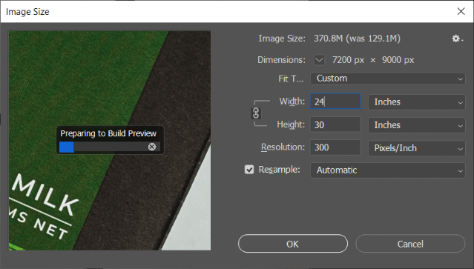The height and width of the screenshot is (269, 474).
Task: Click the OK button
Action: [293, 244]
